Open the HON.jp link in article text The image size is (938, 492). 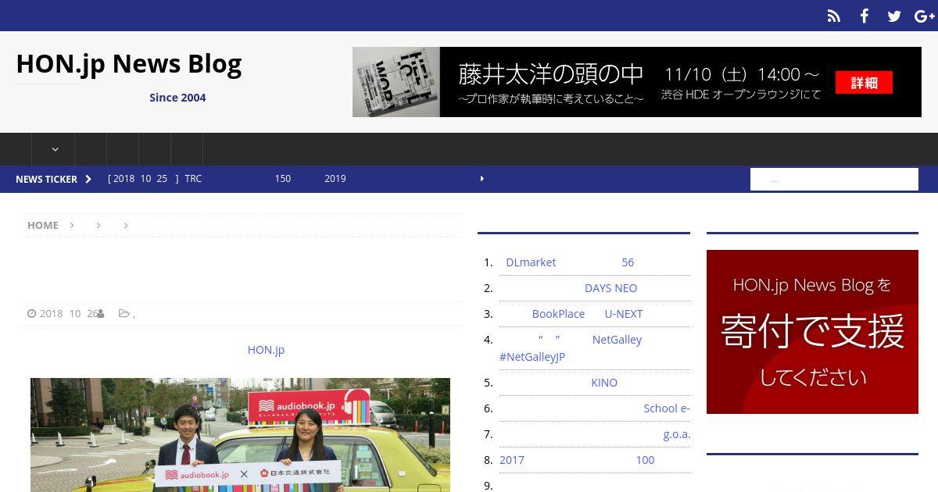point(266,349)
